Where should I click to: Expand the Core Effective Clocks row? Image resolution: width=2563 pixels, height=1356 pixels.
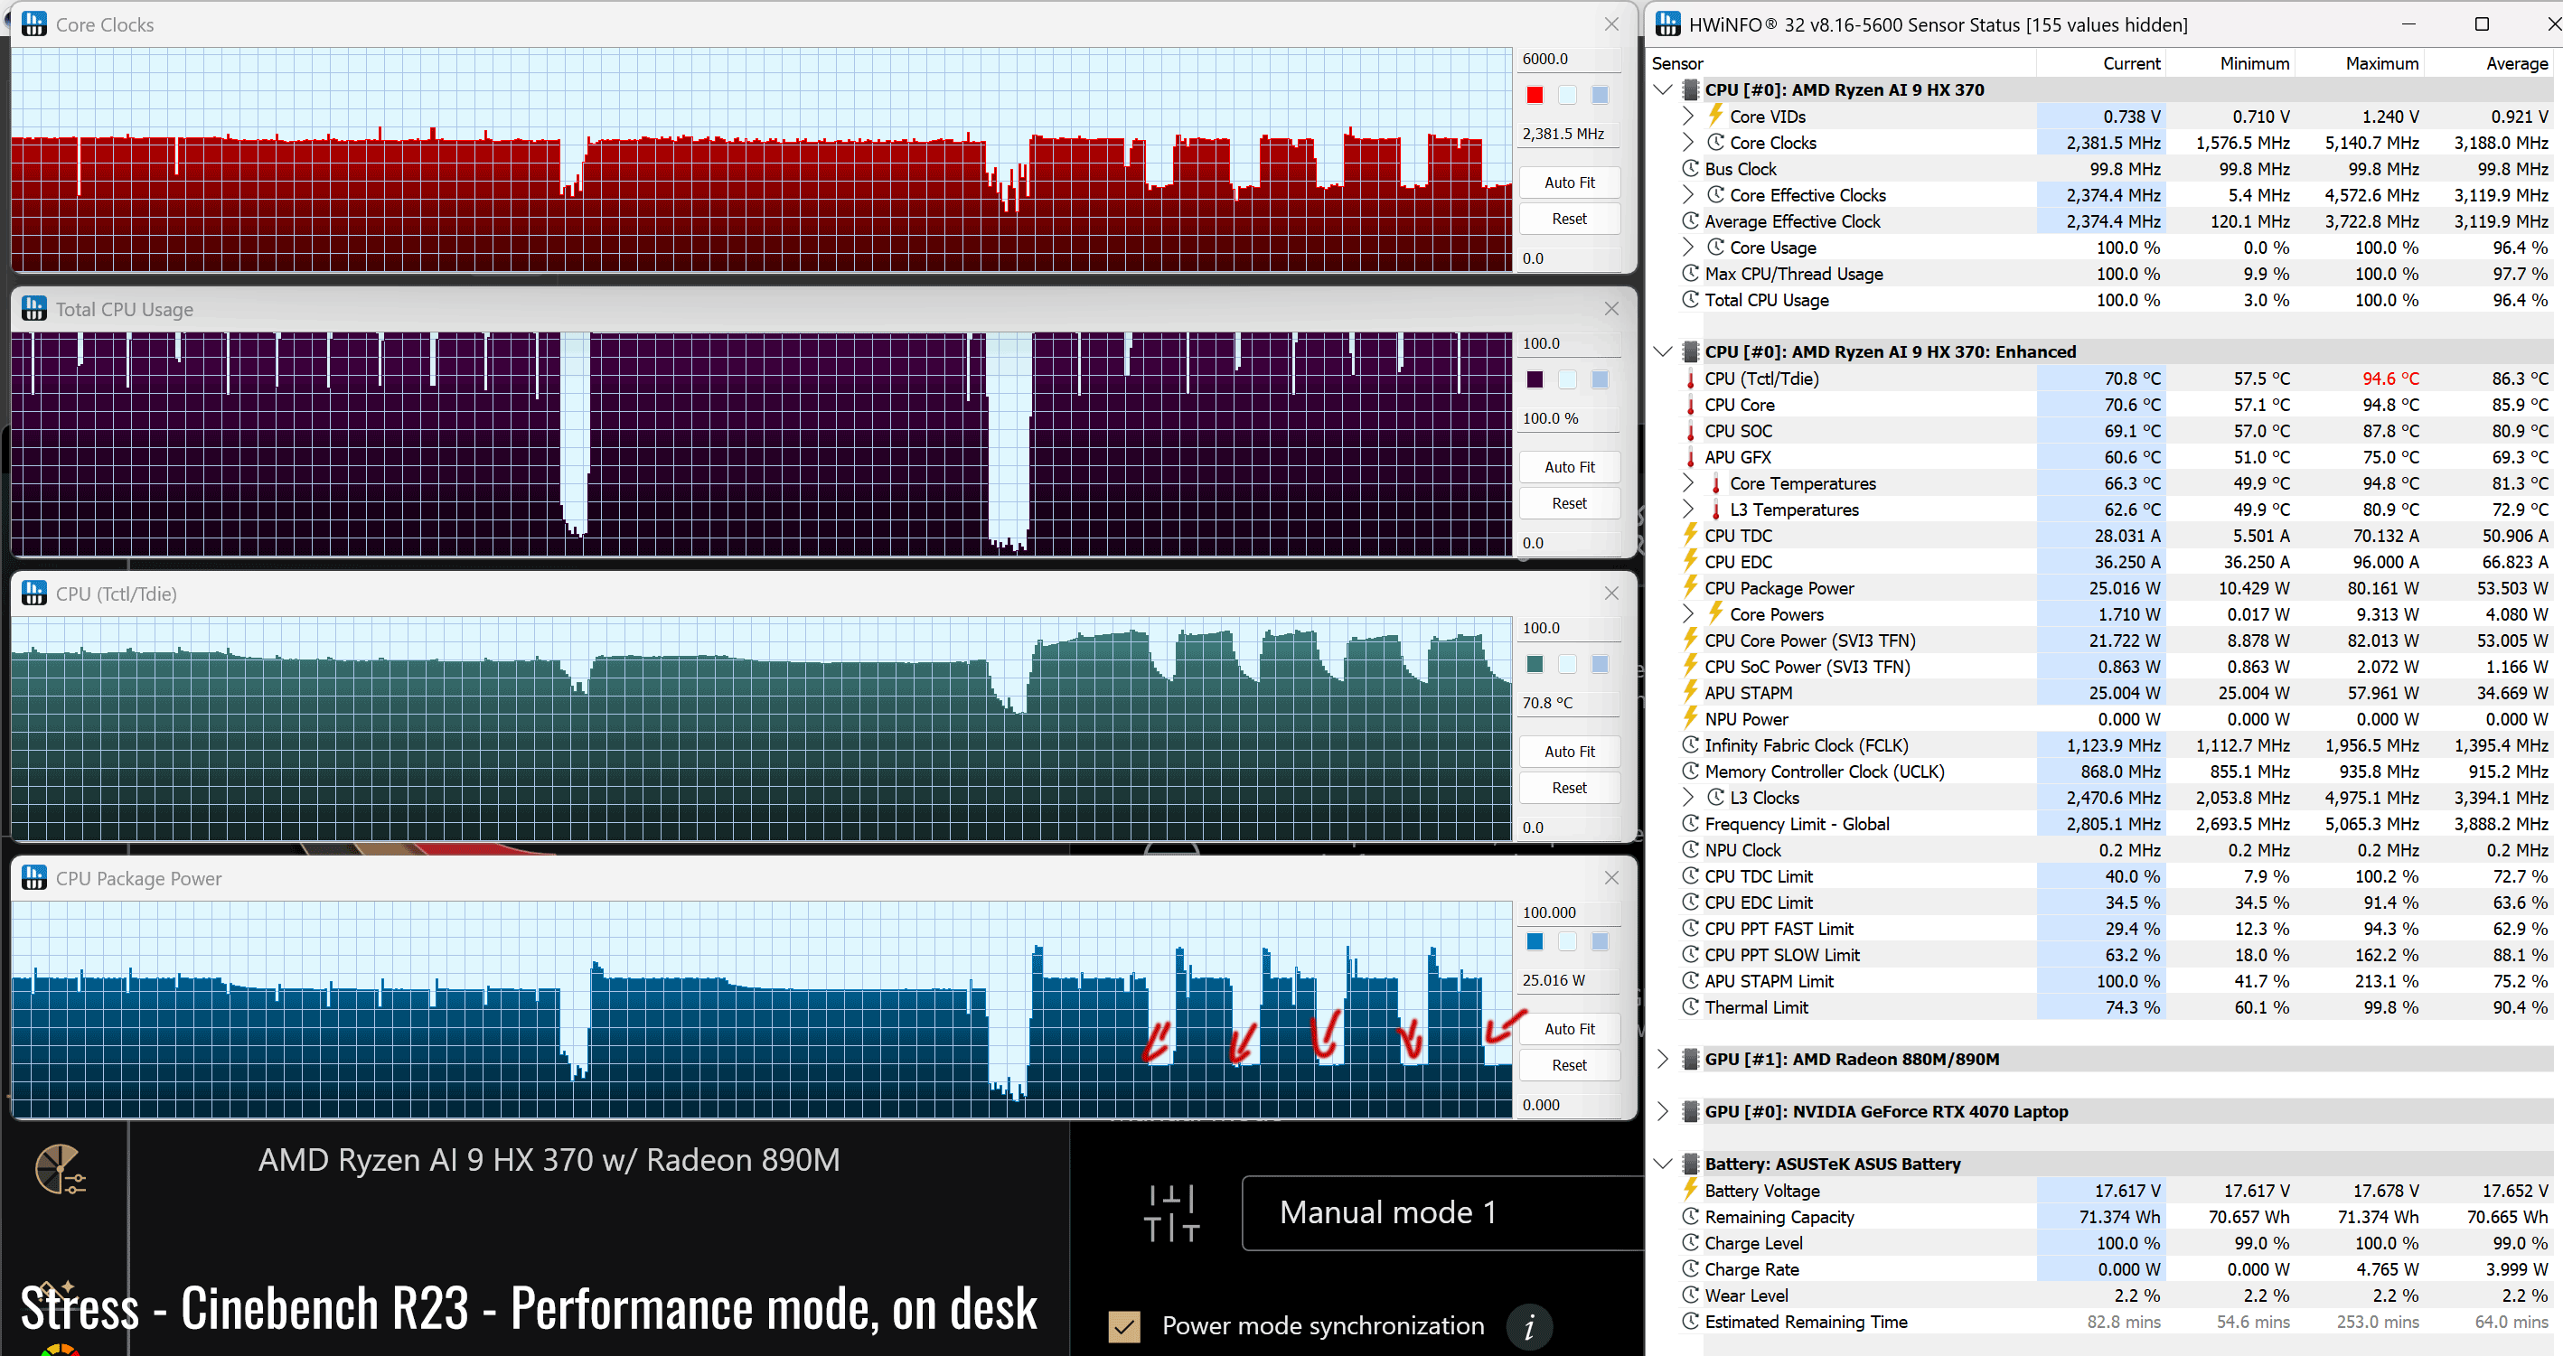(1688, 195)
